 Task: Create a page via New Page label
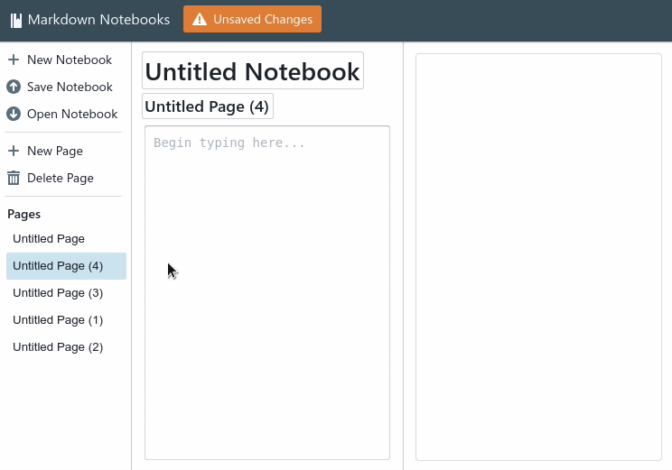pos(55,151)
